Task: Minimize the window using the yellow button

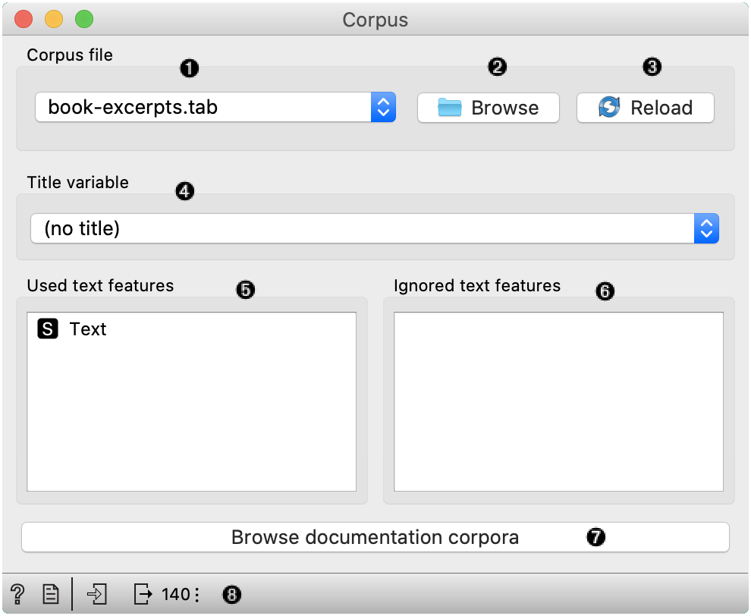Action: [54, 19]
